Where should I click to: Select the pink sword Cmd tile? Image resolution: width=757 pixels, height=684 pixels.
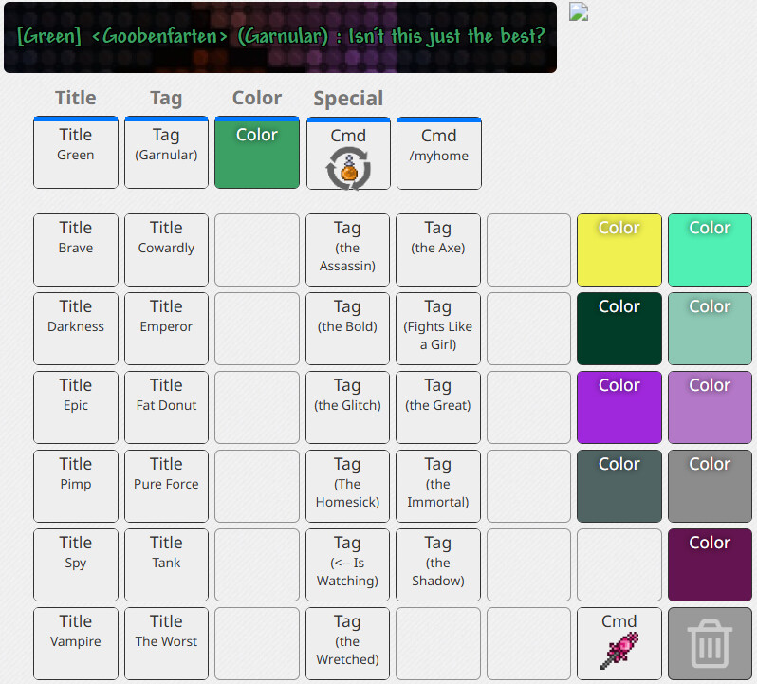pyautogui.click(x=619, y=644)
